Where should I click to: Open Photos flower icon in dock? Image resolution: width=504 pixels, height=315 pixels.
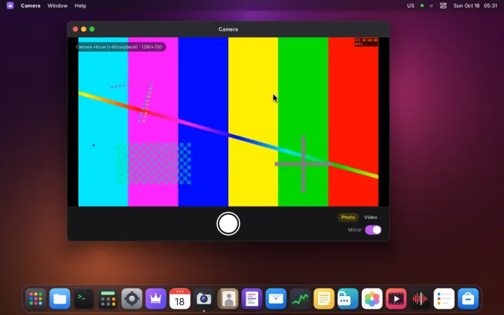click(372, 299)
